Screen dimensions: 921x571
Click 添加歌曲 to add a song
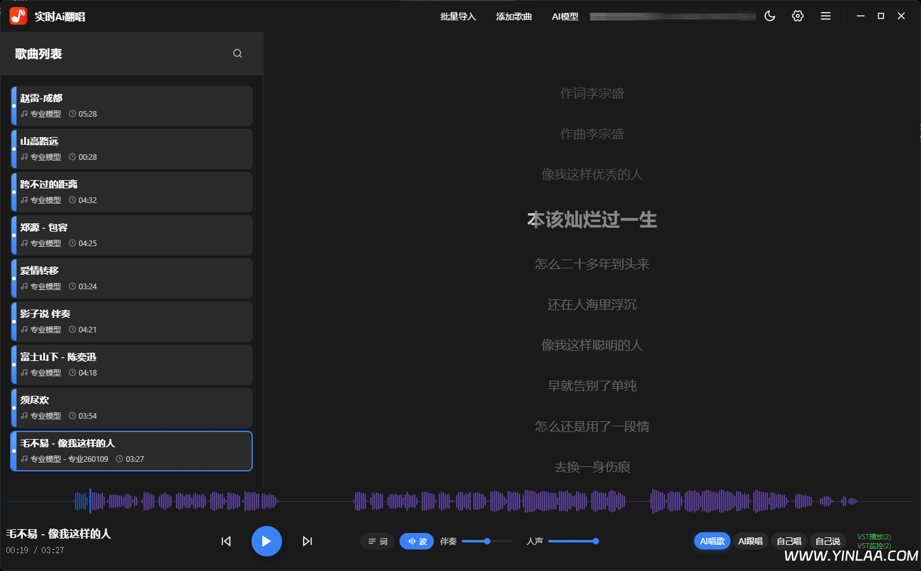514,16
